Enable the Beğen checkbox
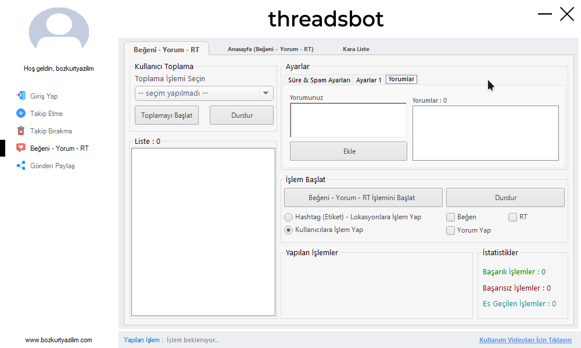The height and width of the screenshot is (348, 581). click(461, 217)
